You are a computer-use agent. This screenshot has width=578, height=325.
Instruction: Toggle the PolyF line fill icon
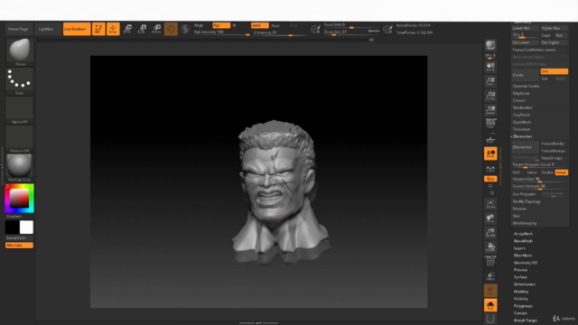point(490,261)
